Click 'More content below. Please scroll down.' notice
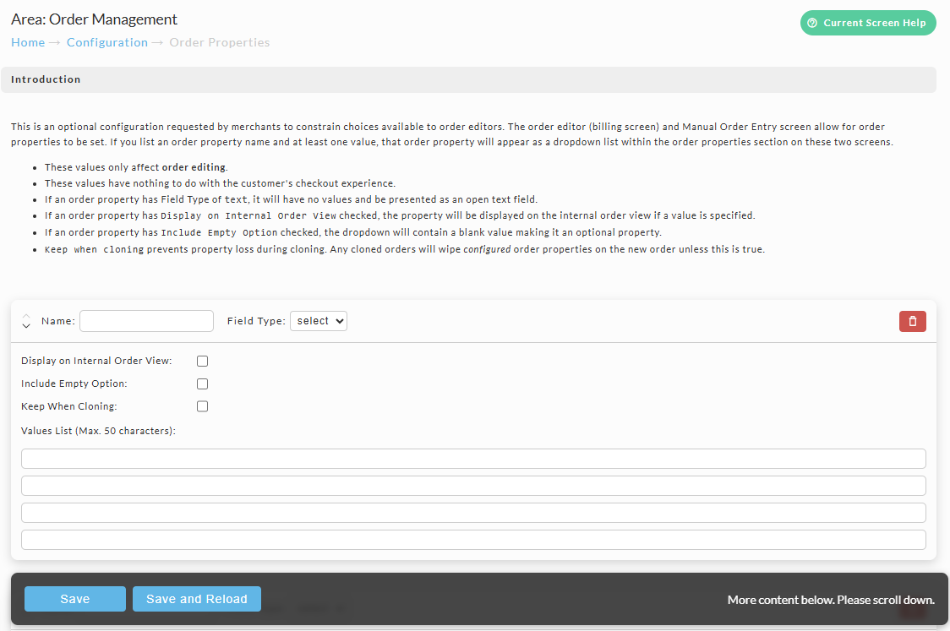Viewport: 950px width, 631px height. (x=831, y=600)
